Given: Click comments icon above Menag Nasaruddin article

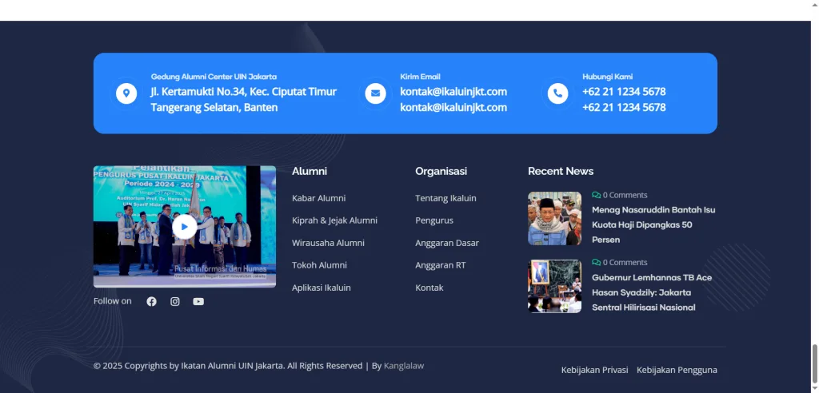Looking at the screenshot, I should click(x=596, y=195).
